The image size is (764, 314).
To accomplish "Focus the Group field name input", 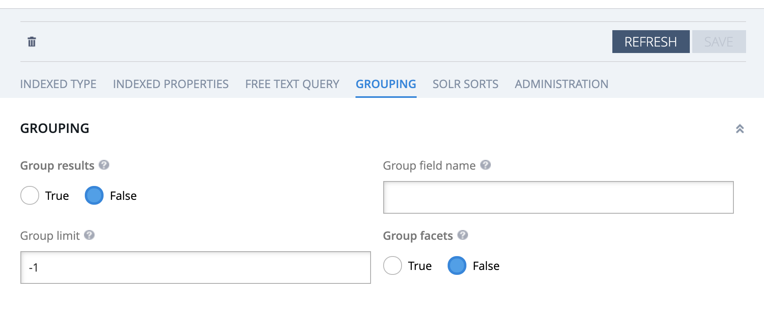I will coord(558,197).
